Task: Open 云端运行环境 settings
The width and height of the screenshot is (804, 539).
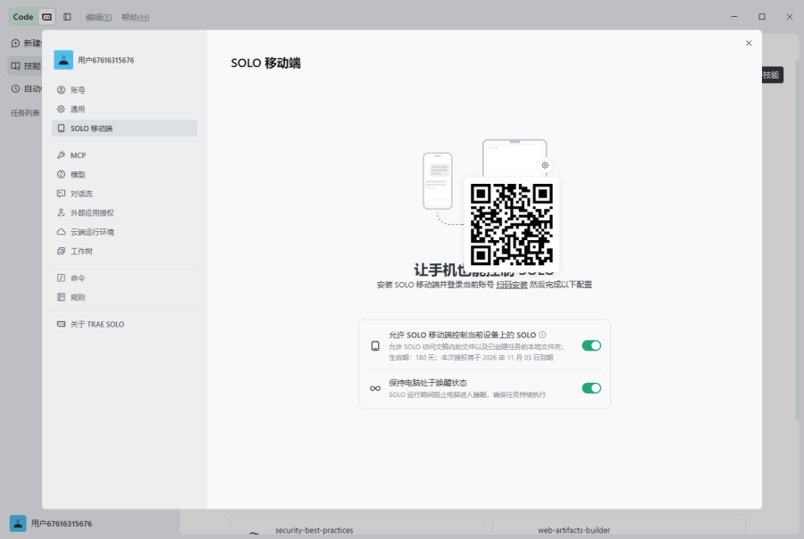Action: click(x=124, y=232)
